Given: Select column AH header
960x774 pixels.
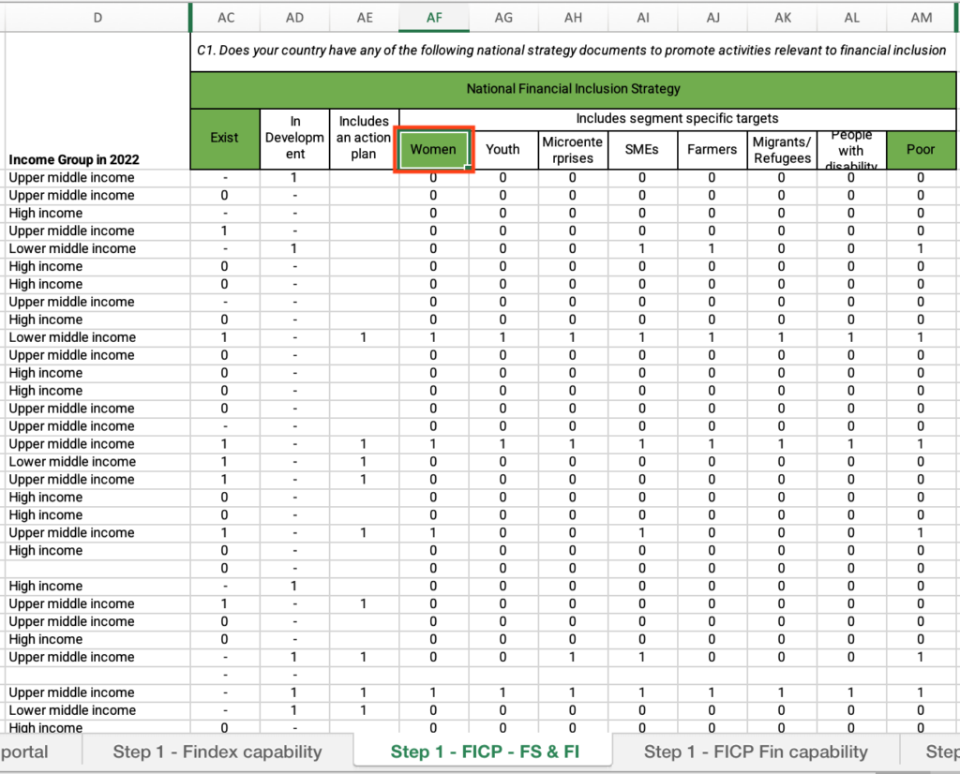Looking at the screenshot, I should click(573, 18).
